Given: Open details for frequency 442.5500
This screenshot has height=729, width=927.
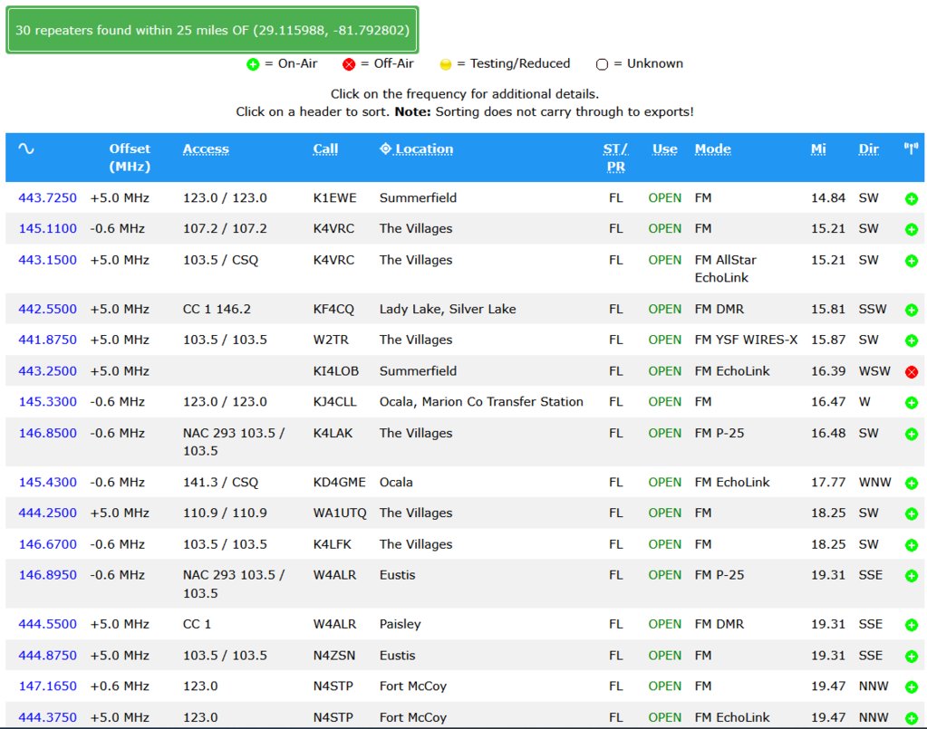Looking at the screenshot, I should point(47,309).
